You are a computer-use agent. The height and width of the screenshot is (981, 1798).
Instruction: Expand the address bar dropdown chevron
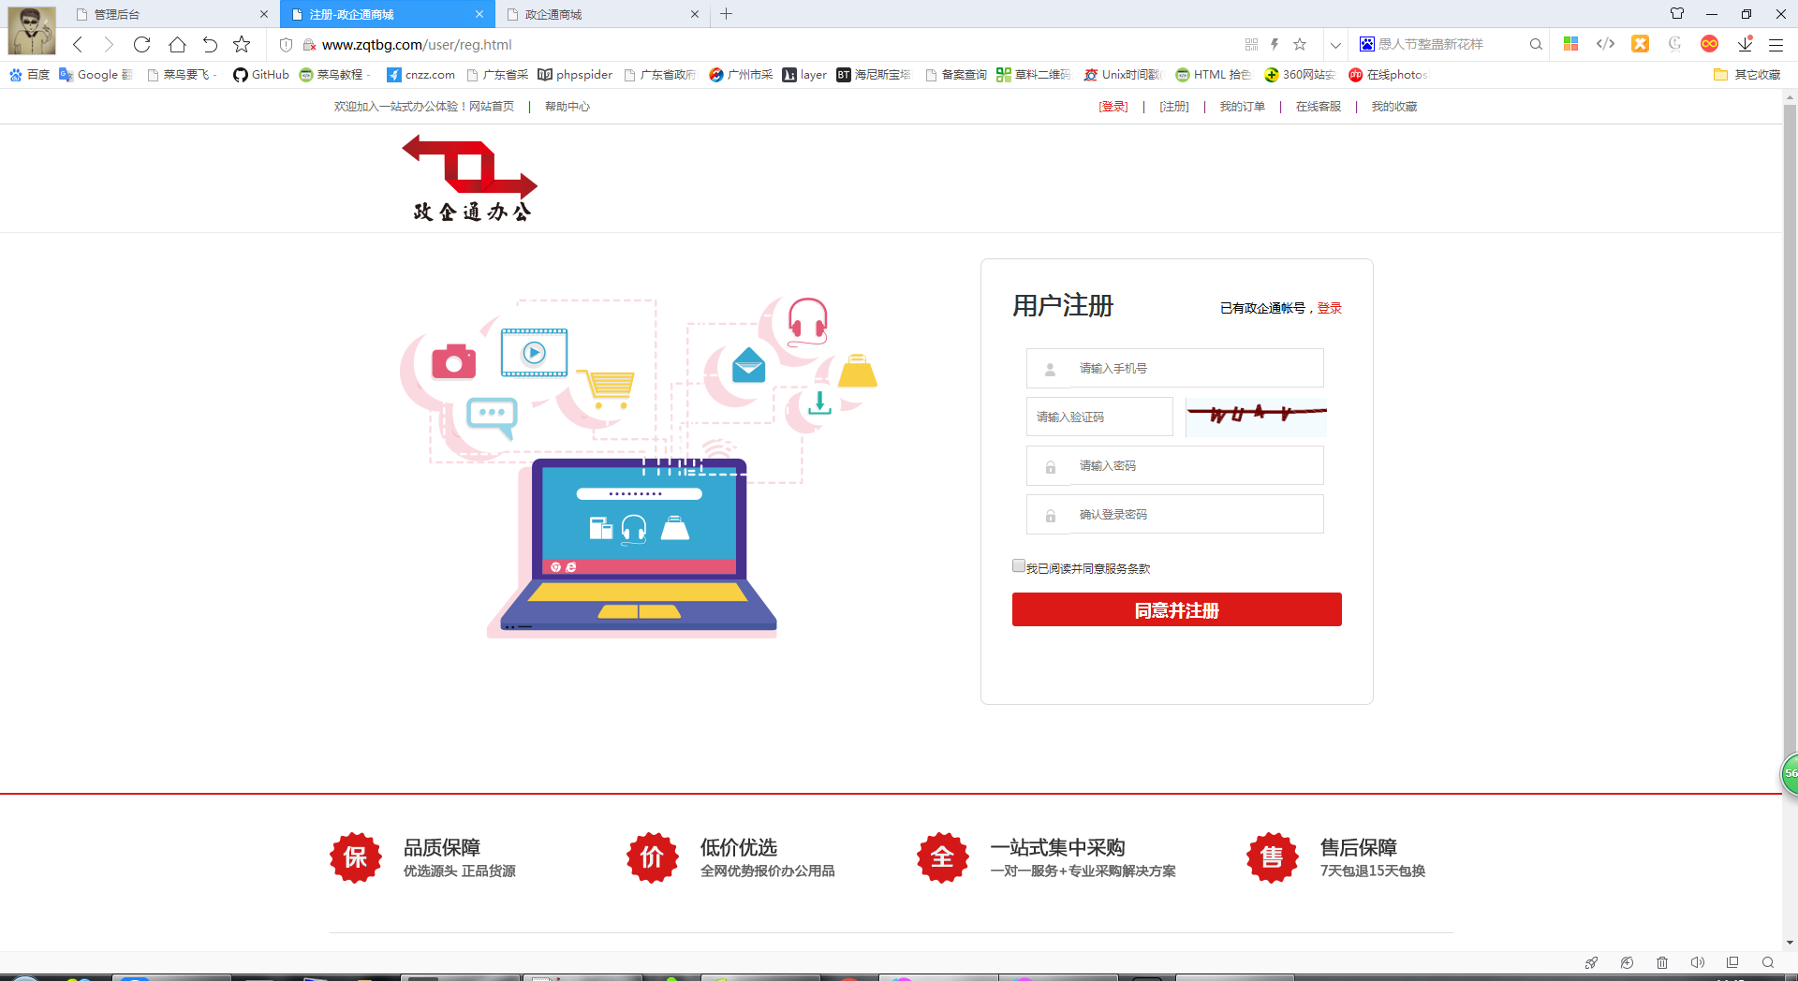tap(1335, 44)
